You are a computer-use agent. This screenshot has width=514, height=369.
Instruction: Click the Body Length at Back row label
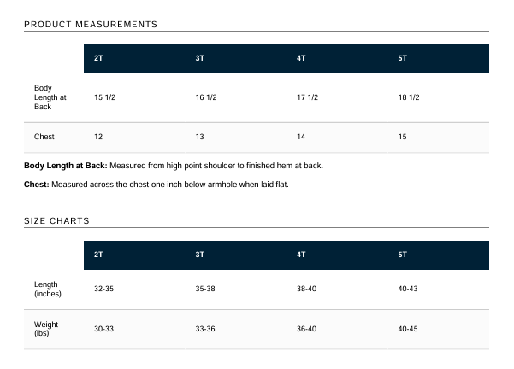(50, 97)
